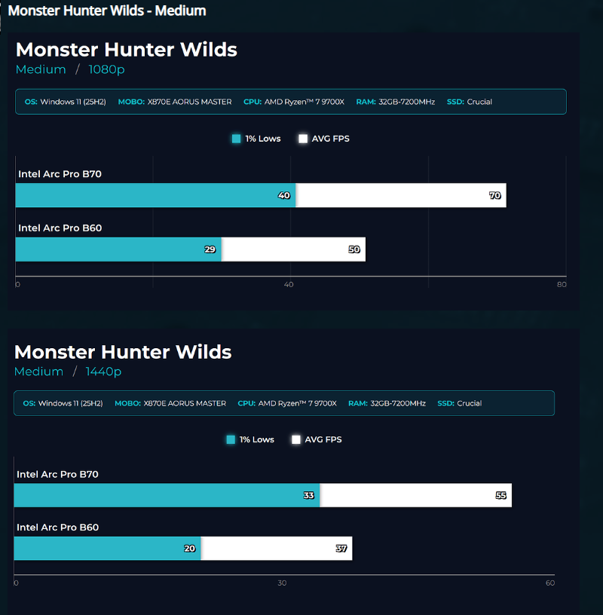Click the 1080p resolution label under the title
603x615 pixels.
[x=106, y=69]
